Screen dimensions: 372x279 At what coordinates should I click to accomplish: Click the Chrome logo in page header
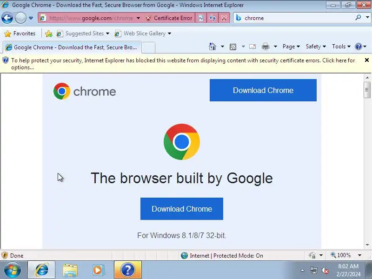click(85, 91)
